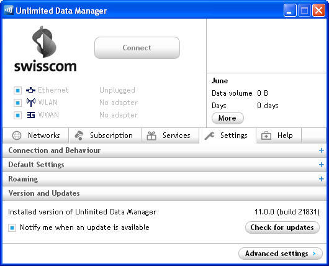
Task: Collapse the Version and Updates header
Action: tap(164, 193)
